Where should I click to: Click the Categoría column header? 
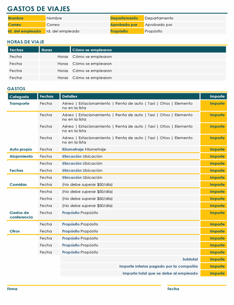22,97
